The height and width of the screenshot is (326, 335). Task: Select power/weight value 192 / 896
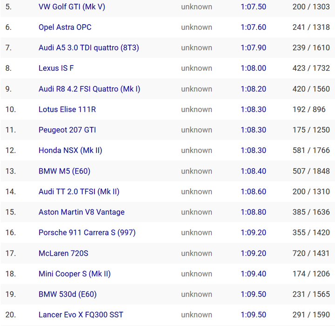pos(309,110)
